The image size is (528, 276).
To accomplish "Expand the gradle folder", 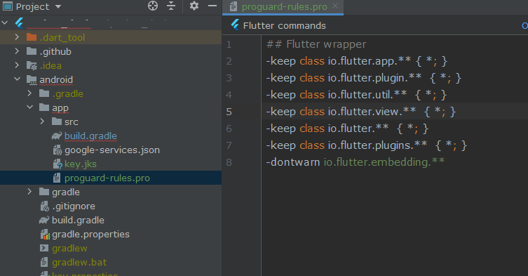I will click(29, 192).
